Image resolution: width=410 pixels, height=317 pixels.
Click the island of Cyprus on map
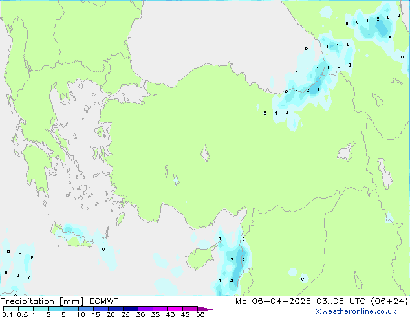[200, 257]
